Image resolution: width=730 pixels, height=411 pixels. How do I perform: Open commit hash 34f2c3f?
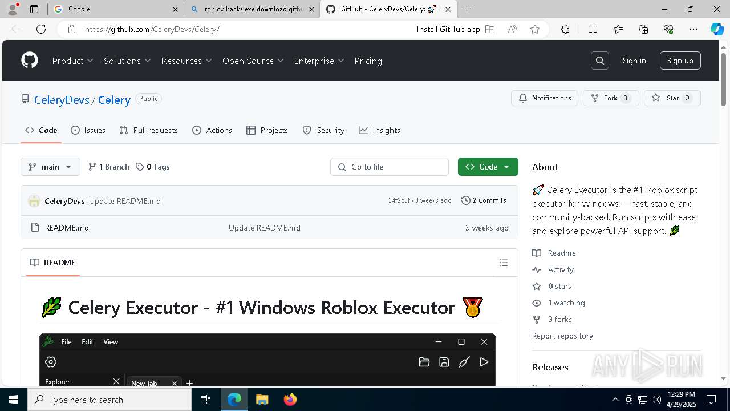[x=399, y=200]
